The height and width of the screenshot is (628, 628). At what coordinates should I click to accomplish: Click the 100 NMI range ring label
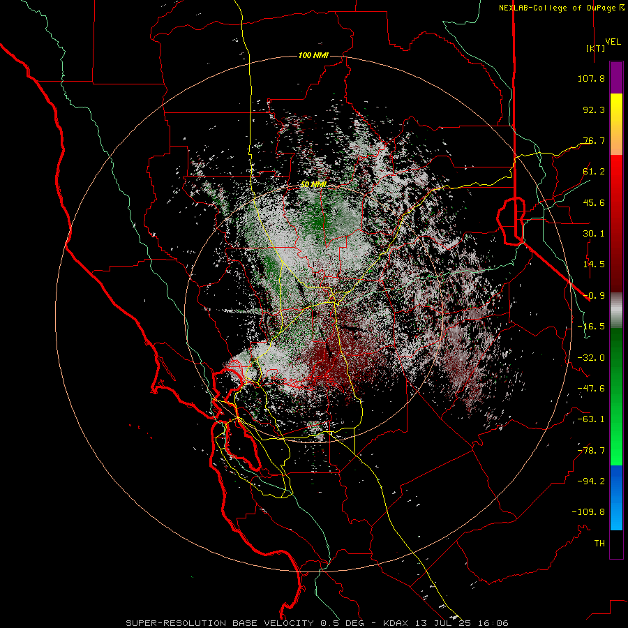pos(313,55)
